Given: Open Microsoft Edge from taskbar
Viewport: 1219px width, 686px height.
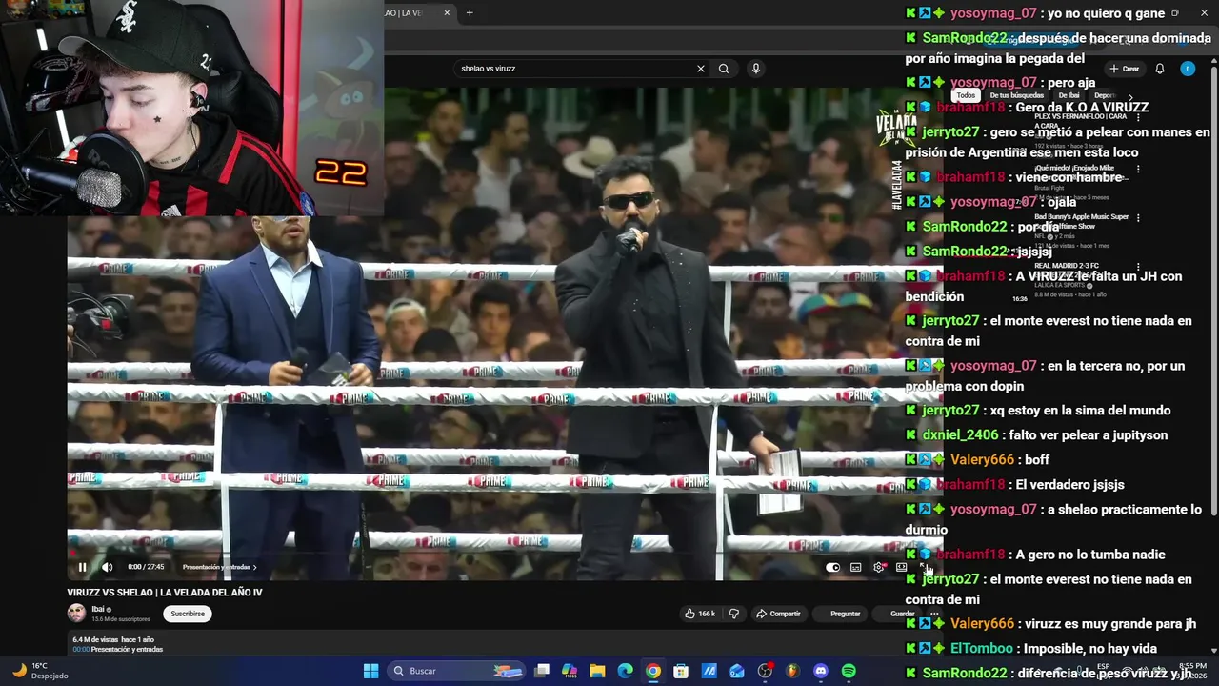Looking at the screenshot, I should [x=625, y=671].
